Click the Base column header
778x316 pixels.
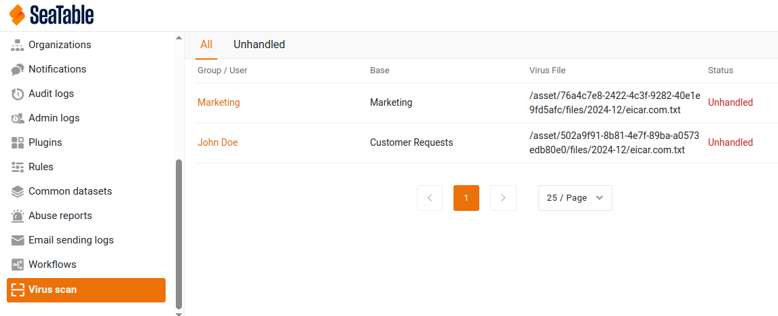click(x=379, y=71)
